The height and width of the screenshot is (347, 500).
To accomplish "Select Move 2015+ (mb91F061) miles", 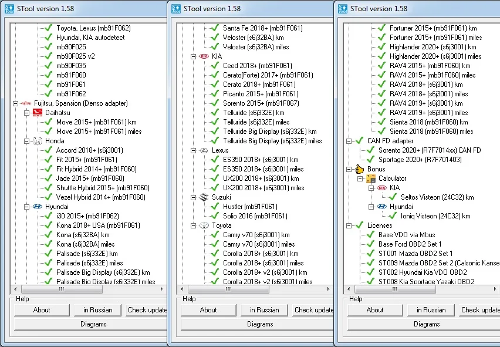I will point(99,132).
